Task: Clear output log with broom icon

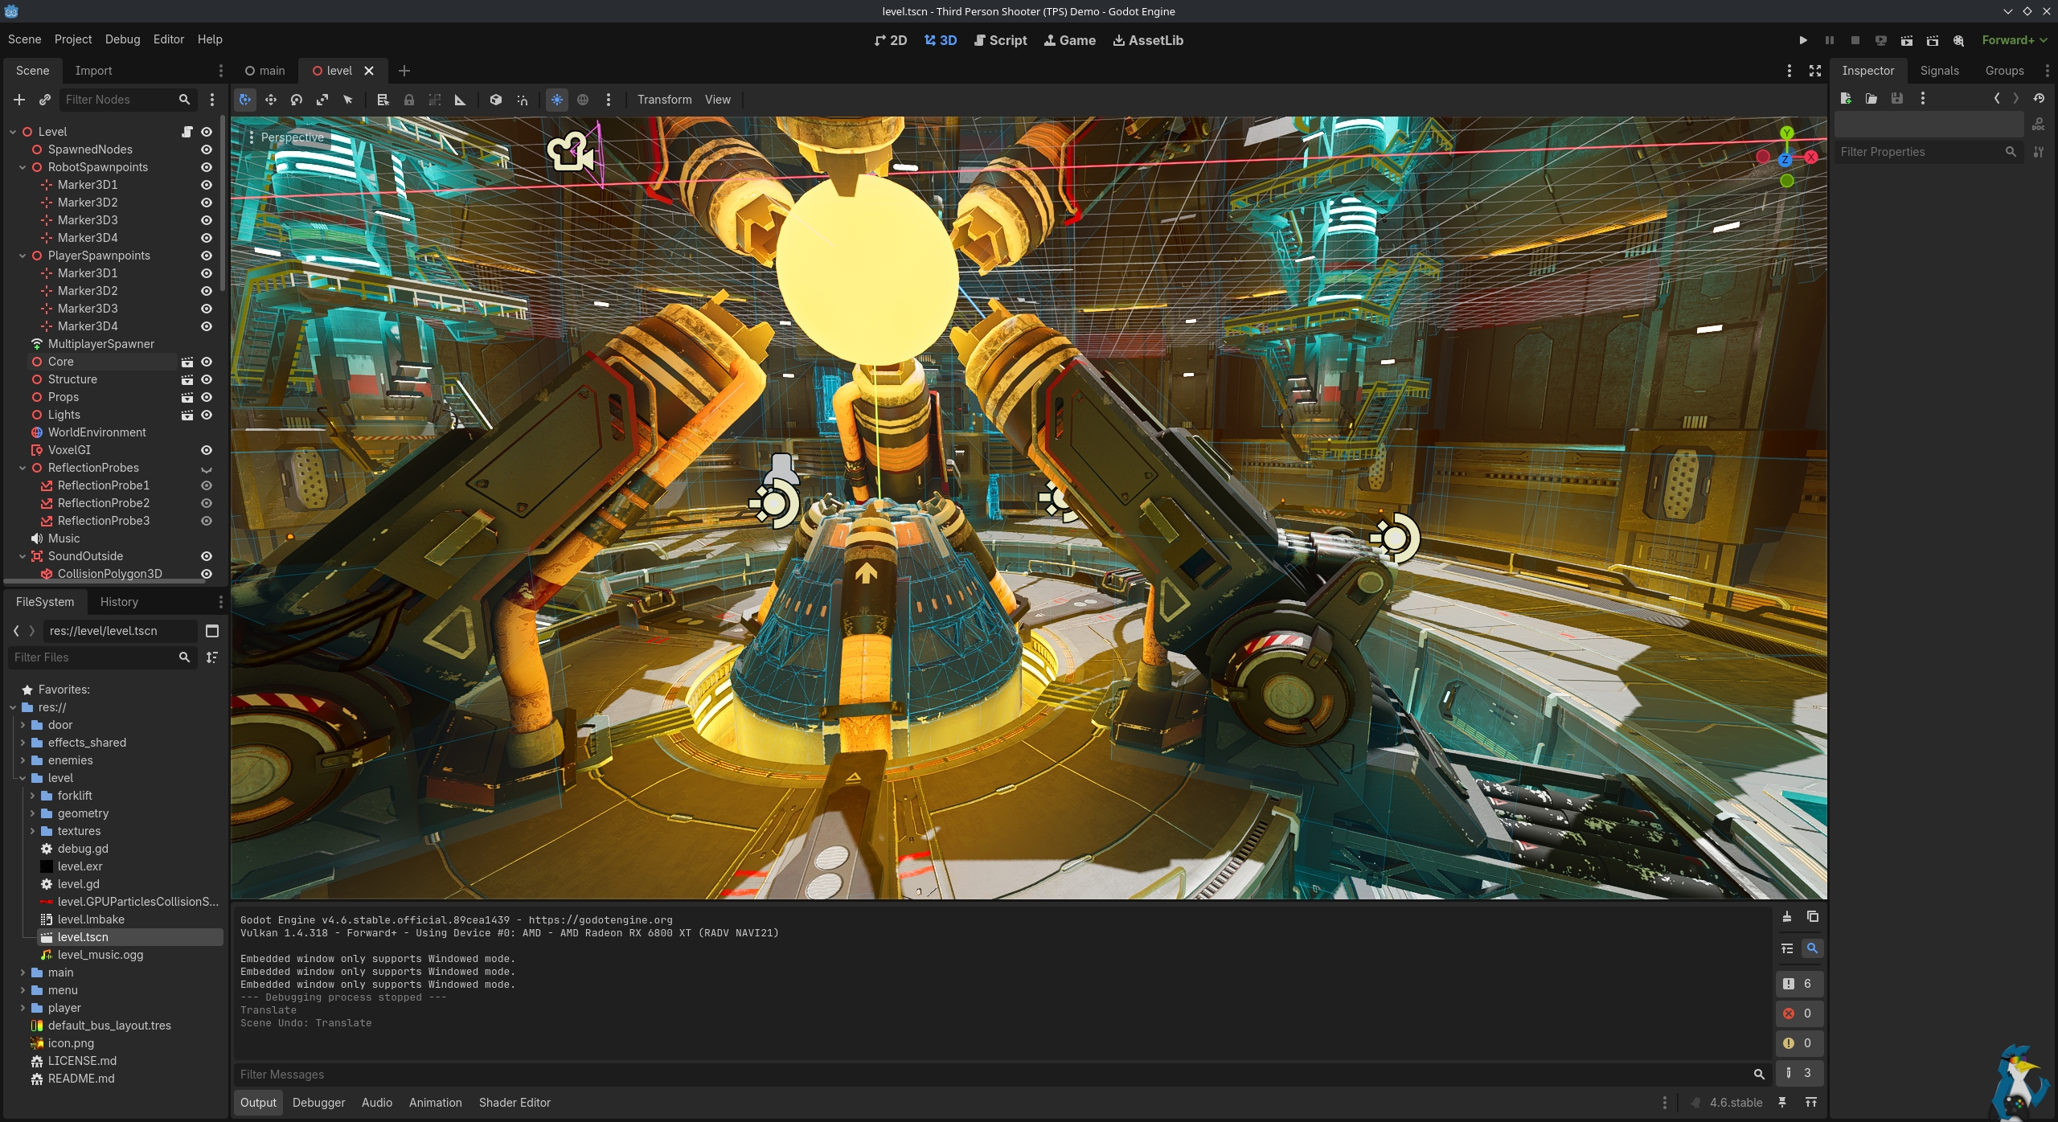Action: [1787, 917]
